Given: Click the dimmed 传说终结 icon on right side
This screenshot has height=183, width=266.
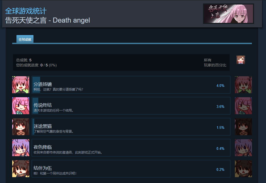Looking at the screenshot, I should pyautogui.click(x=243, y=106).
